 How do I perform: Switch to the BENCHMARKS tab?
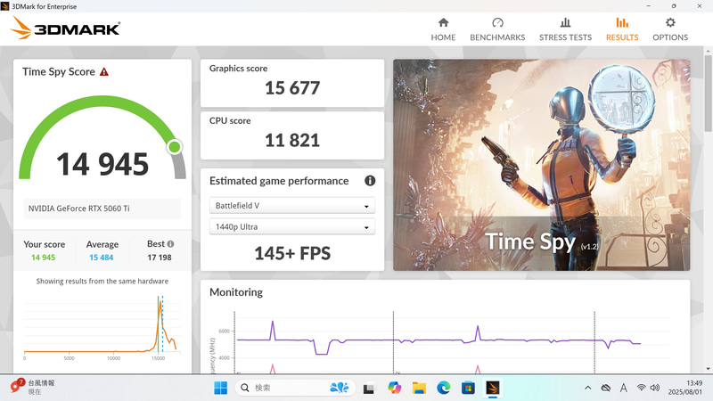pos(497,29)
